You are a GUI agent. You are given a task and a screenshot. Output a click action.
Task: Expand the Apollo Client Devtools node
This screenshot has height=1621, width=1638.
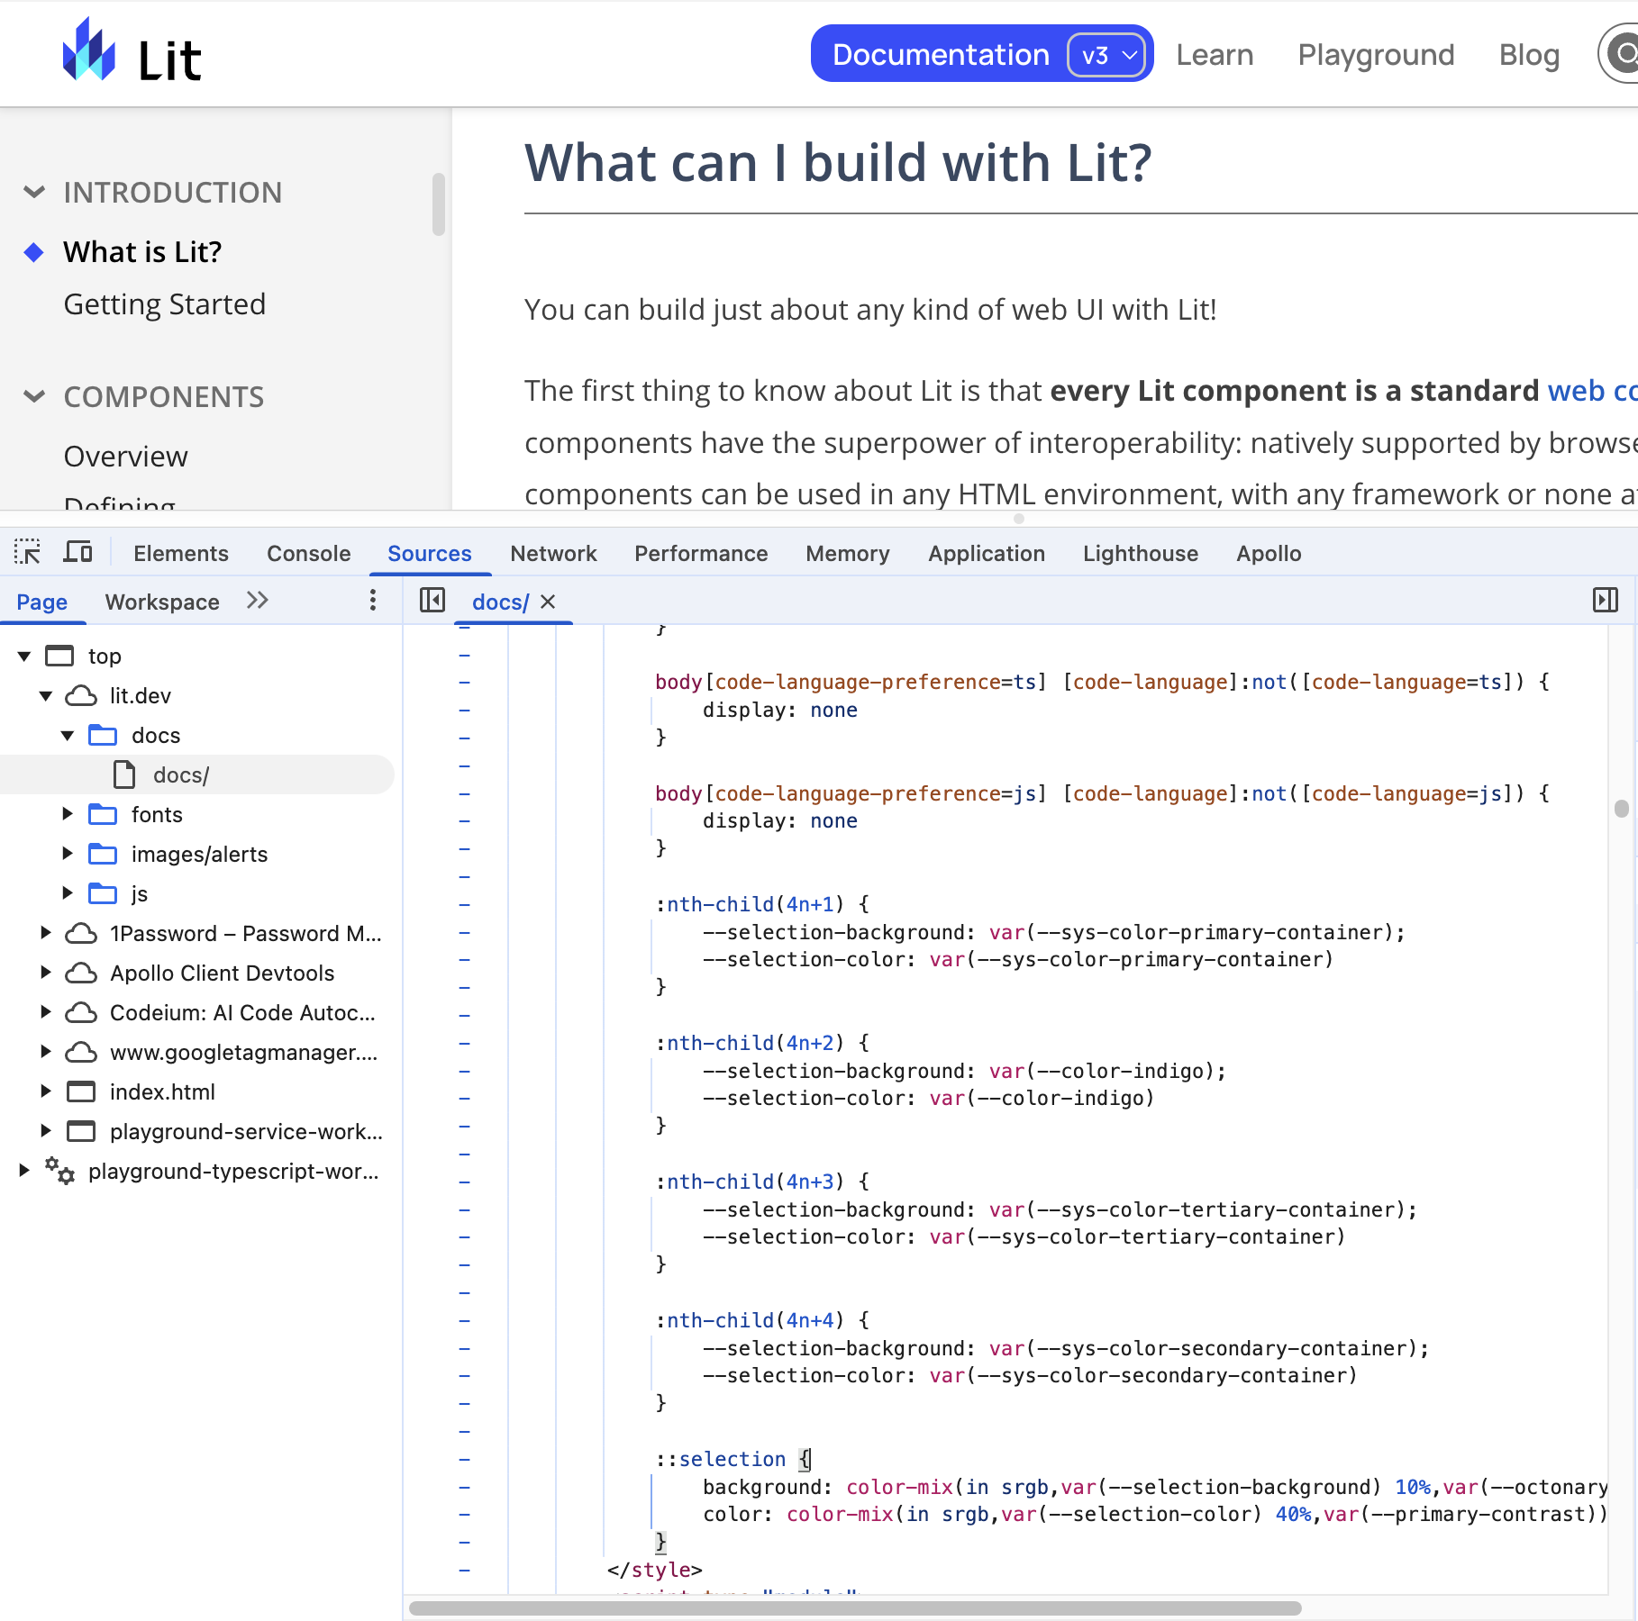coord(46,973)
